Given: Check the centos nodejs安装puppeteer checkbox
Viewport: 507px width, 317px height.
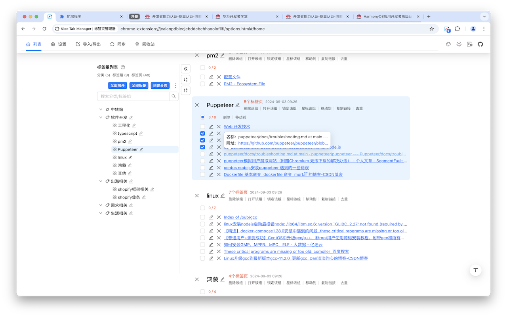Looking at the screenshot, I should pyautogui.click(x=202, y=168).
